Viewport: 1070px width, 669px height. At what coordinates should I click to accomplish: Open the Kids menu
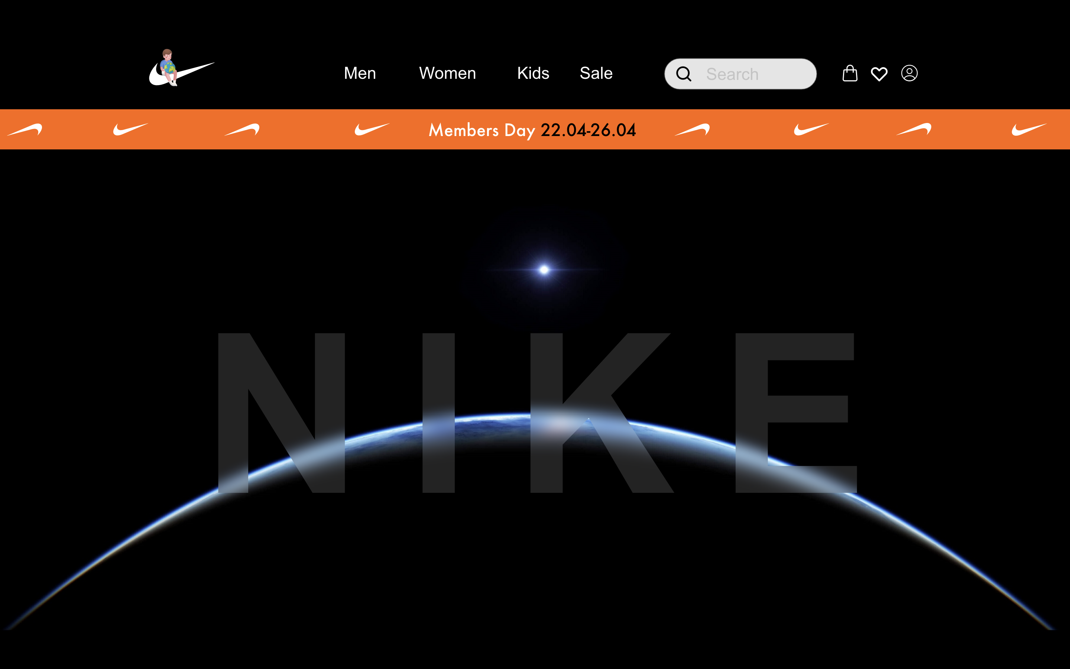[x=533, y=73]
